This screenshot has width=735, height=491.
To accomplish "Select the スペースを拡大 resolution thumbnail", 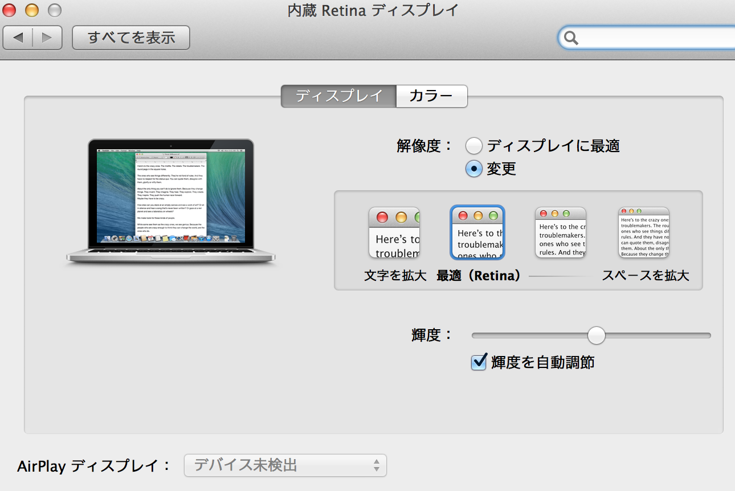I will point(644,232).
